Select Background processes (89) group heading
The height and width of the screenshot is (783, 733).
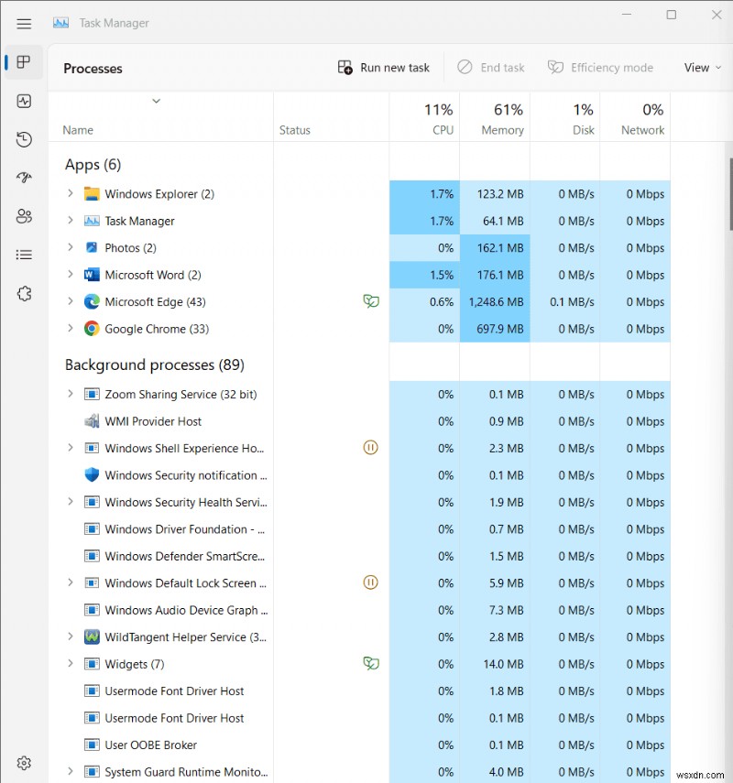point(155,364)
